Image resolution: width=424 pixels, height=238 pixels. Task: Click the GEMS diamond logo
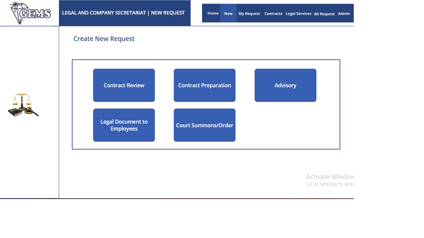tap(30, 13)
